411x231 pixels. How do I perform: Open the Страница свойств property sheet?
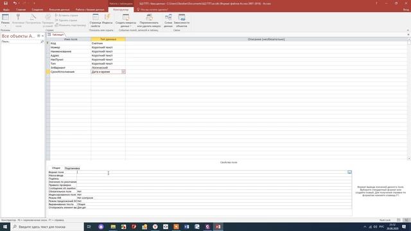click(x=95, y=21)
